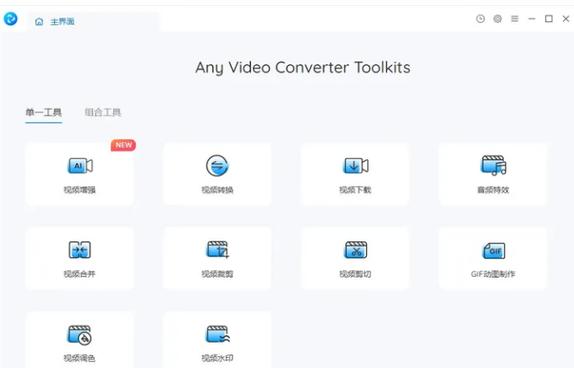Switch to the 组合工具 tab
This screenshot has height=368, width=574.
[103, 112]
